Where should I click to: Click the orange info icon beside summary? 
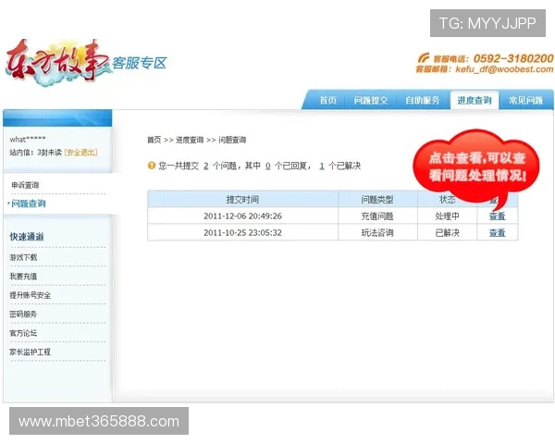click(x=152, y=166)
